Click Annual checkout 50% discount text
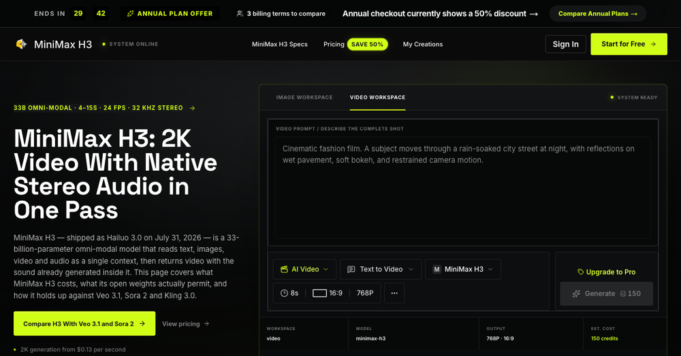Viewport: 681px width, 356px height. pyautogui.click(x=434, y=14)
